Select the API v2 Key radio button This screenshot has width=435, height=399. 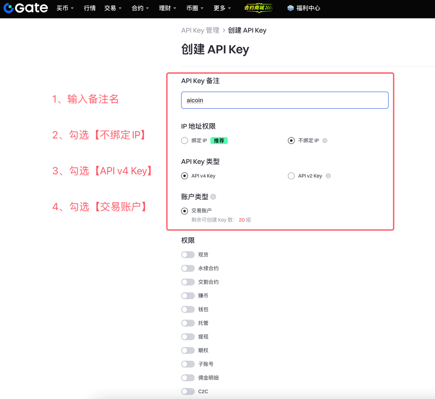point(291,176)
